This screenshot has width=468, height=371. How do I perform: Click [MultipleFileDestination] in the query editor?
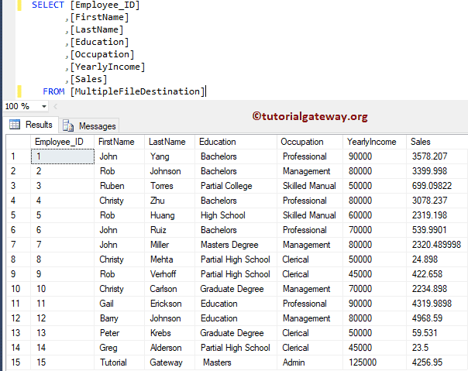pos(137,91)
